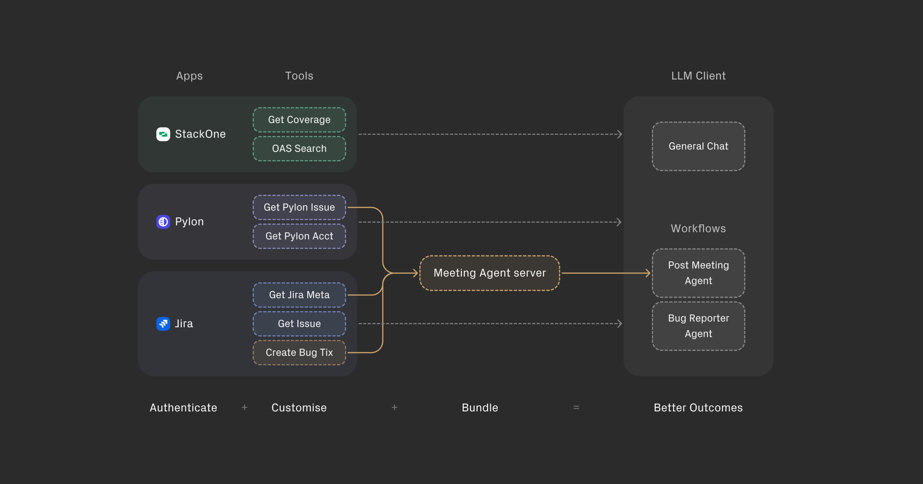Click the Post Meeting Agent card
The image size is (923, 484).
click(698, 273)
